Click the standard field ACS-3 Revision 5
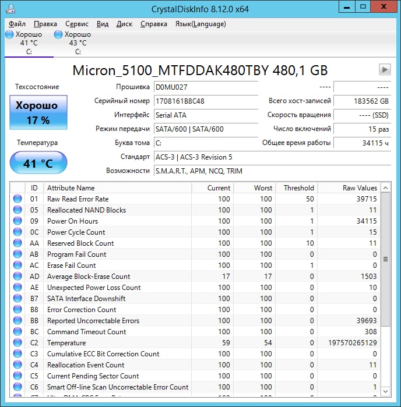 click(272, 157)
